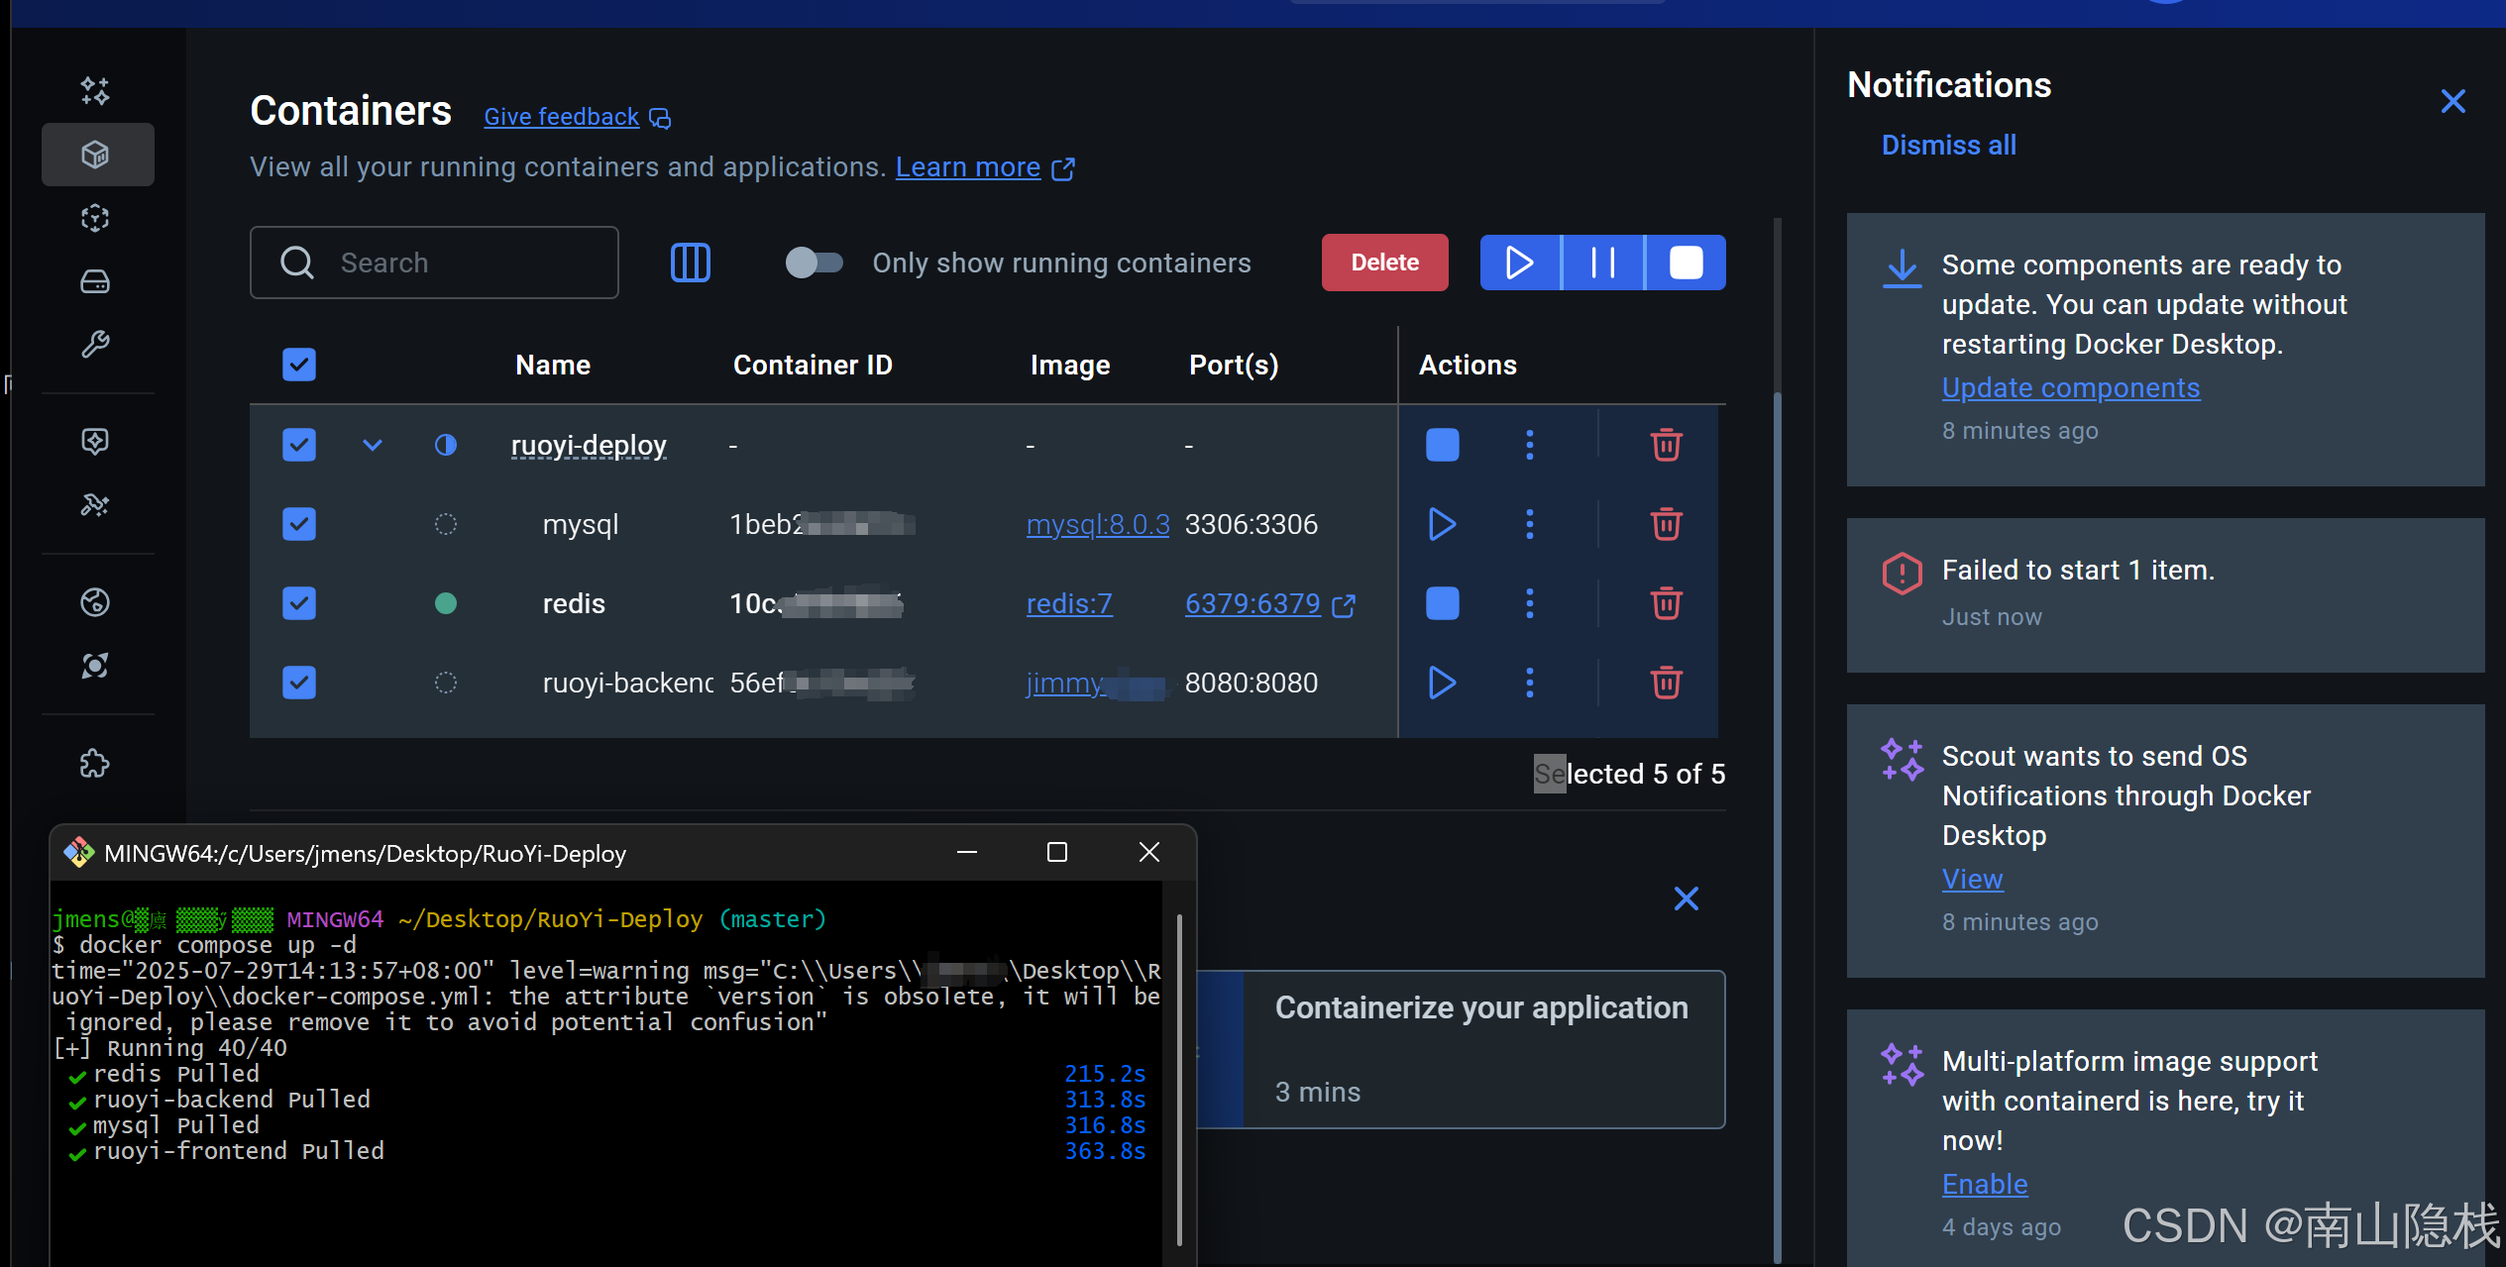Open the Ask Gordon AI sidebar icon
Viewport: 2506px width, 1267px height.
tap(95, 91)
